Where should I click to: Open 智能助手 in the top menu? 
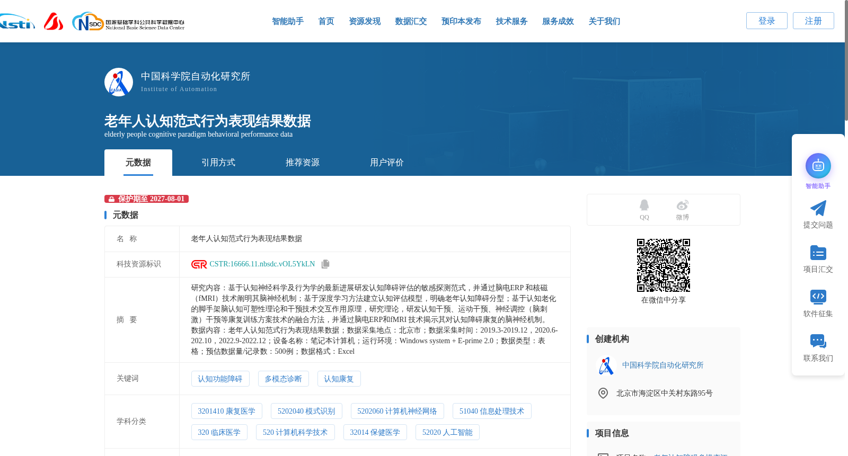288,21
